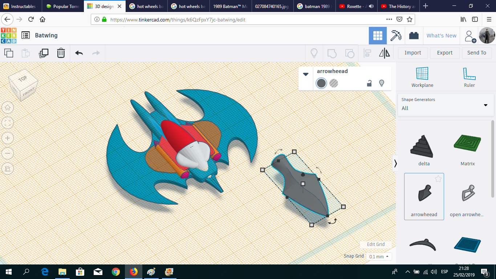Select the arrowheead shape thumbnail

pos(424,197)
